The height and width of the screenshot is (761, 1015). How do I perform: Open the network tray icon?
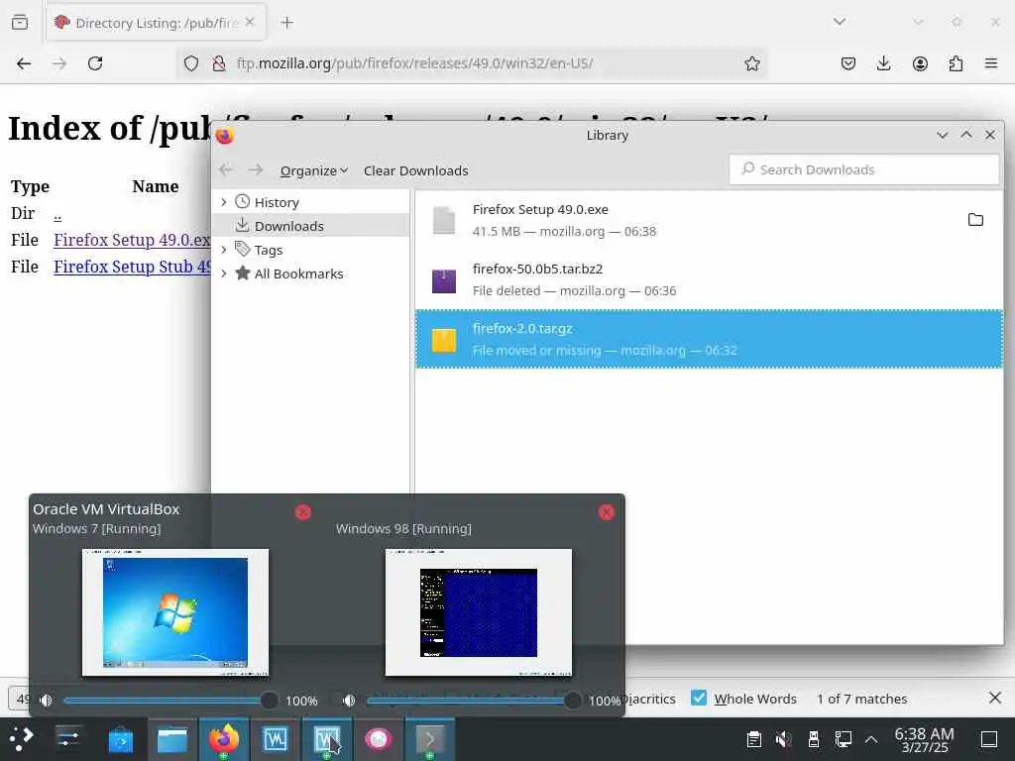pyautogui.click(x=843, y=739)
